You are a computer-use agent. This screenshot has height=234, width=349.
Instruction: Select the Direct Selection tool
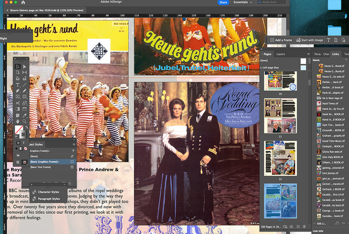pyautogui.click(x=25, y=66)
